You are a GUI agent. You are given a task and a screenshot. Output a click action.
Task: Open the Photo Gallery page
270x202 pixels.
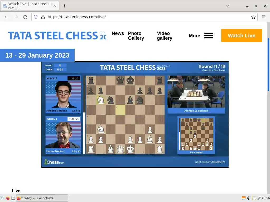pos(136,36)
